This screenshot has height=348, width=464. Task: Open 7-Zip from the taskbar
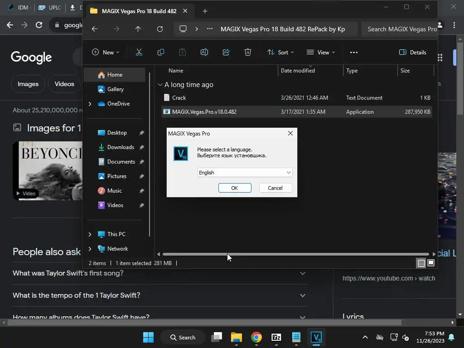pos(276,337)
